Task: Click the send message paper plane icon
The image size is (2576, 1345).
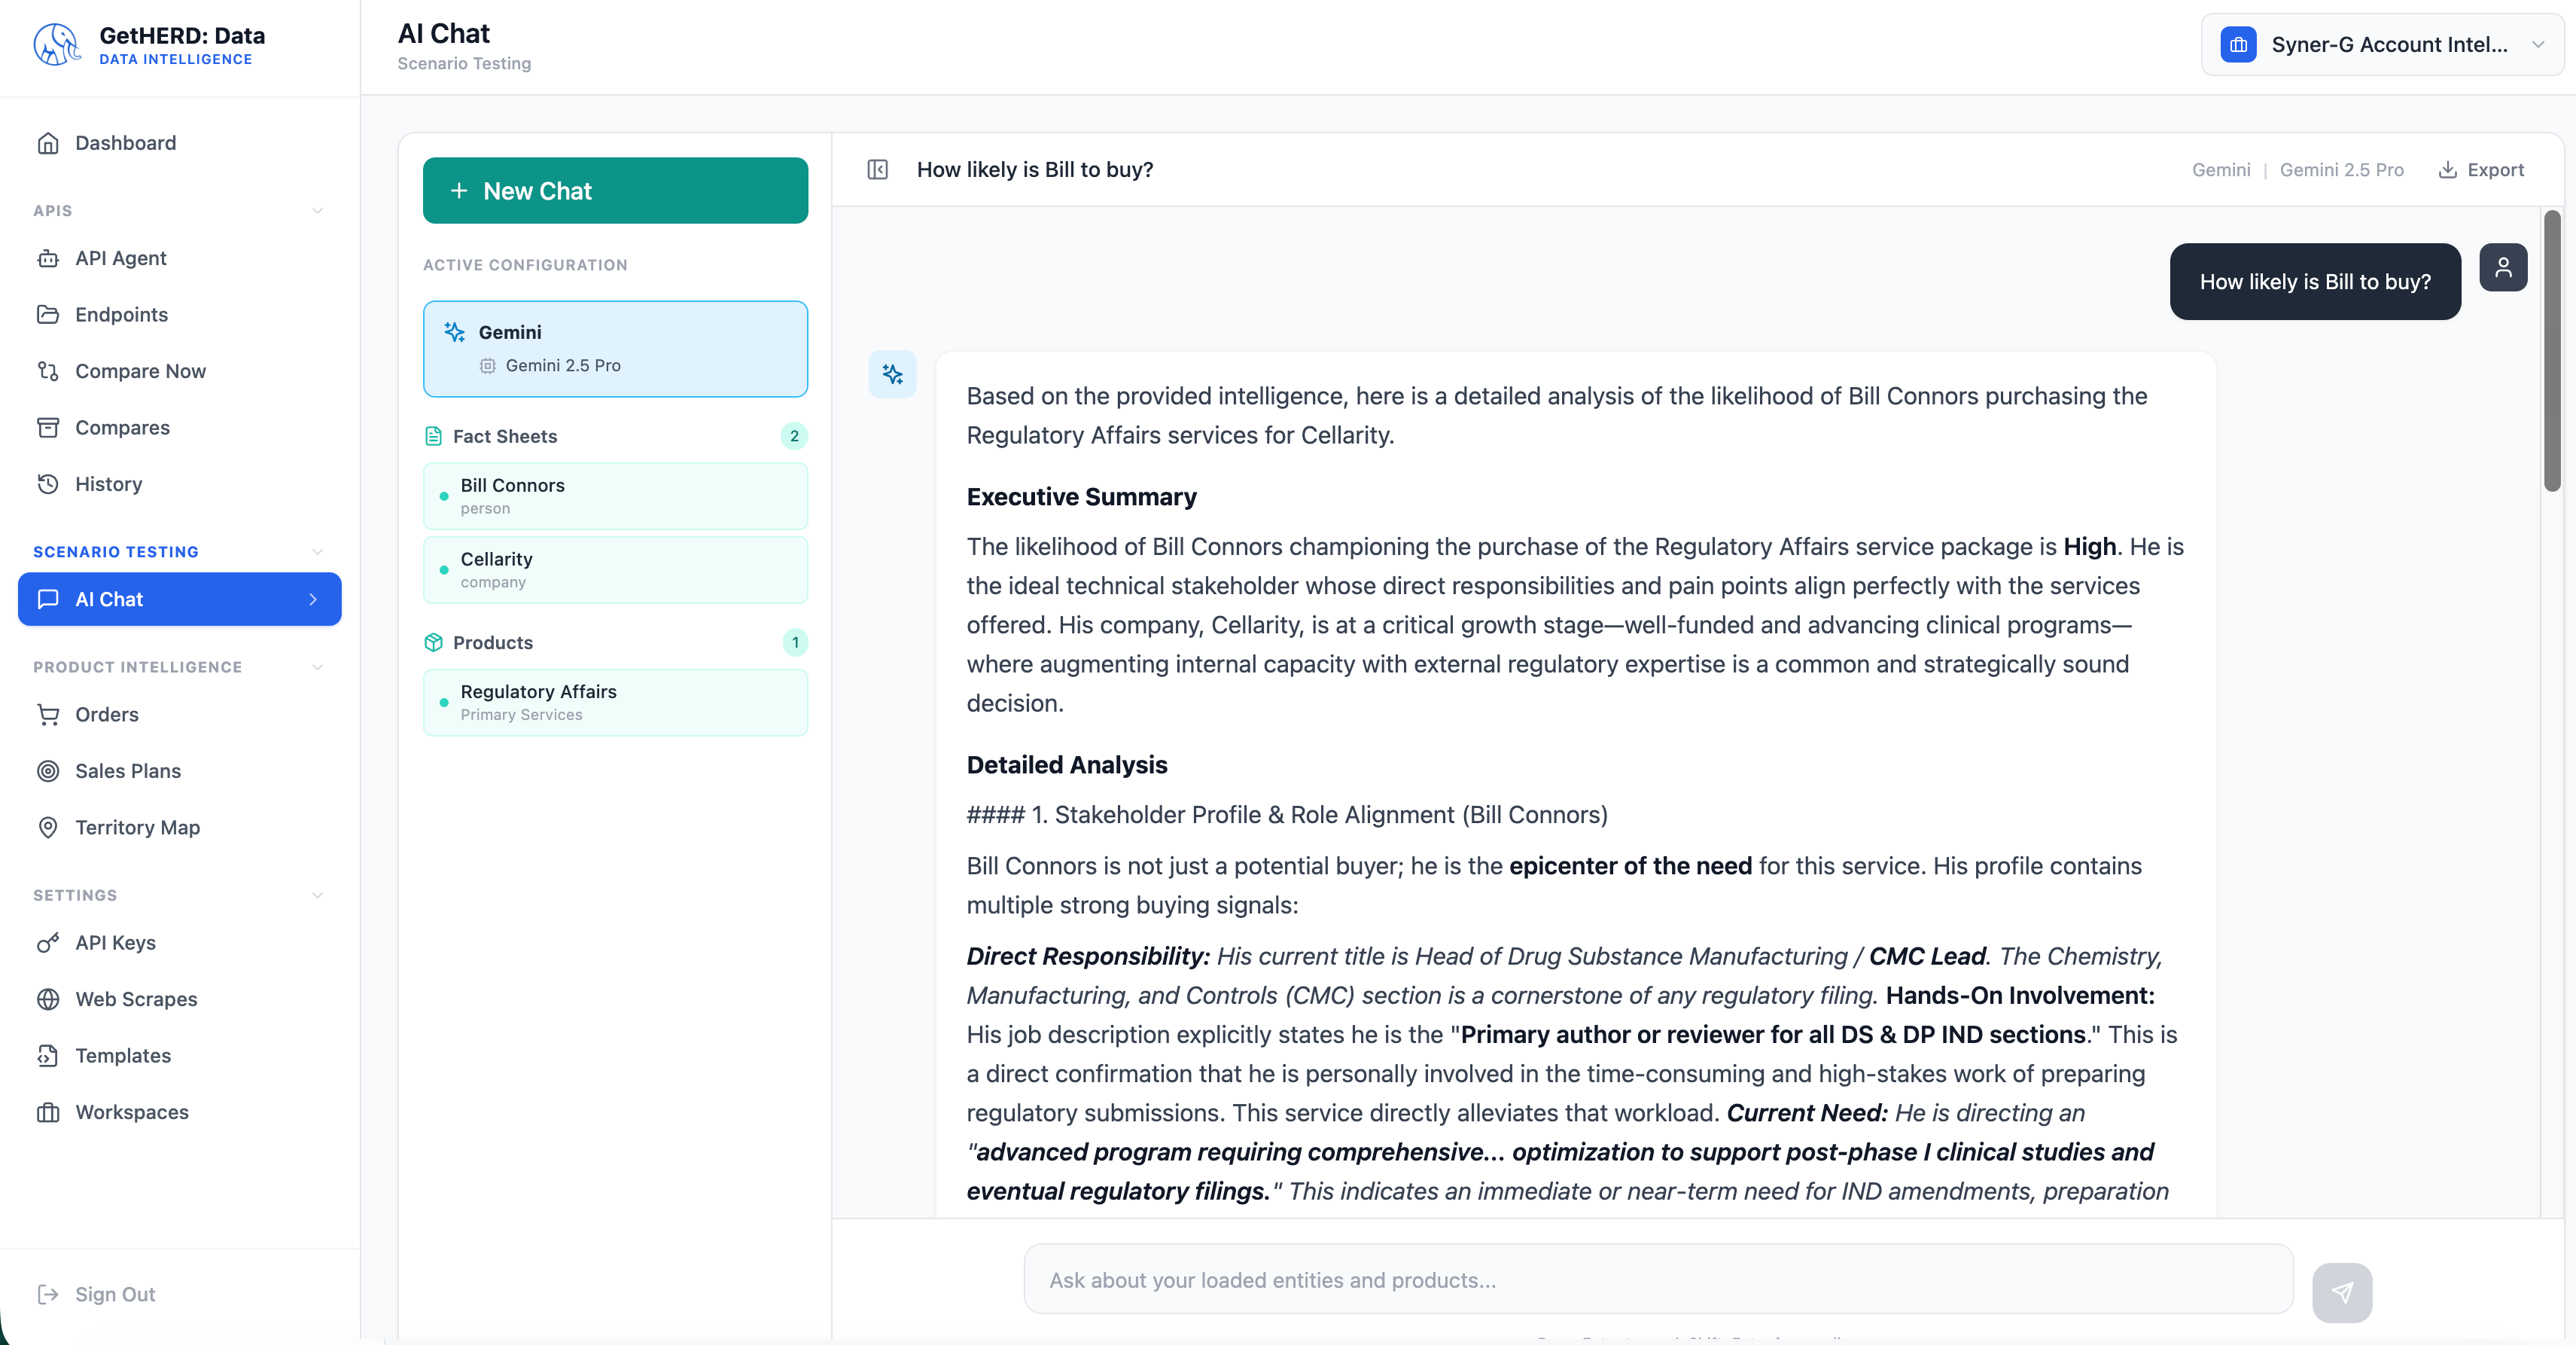Action: pos(2344,1291)
